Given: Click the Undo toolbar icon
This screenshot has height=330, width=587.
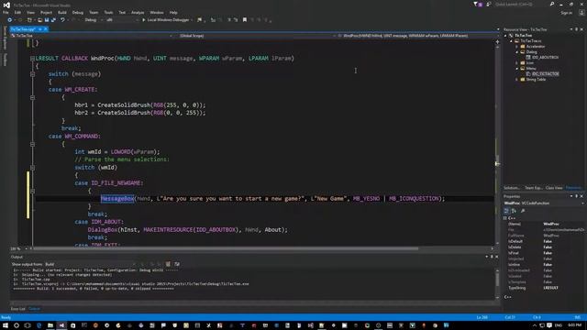Looking at the screenshot, I should tap(62, 20).
